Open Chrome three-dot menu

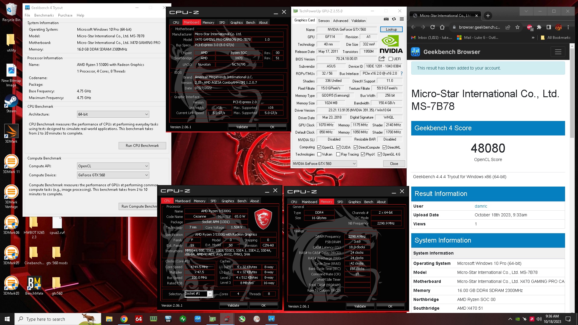click(x=568, y=27)
